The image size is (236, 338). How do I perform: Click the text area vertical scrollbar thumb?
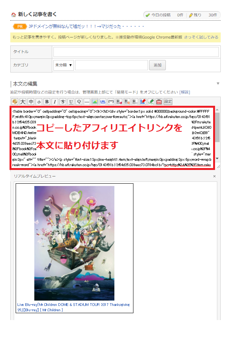point(217,127)
